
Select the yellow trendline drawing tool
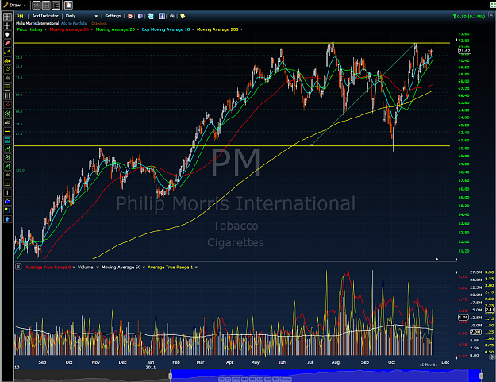[x=7, y=52]
